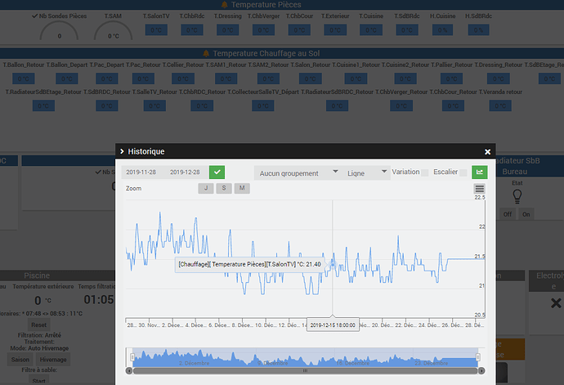564x385 pixels.
Task: Click the T.ChbVerger temperature value
Action: pyautogui.click(x=263, y=30)
